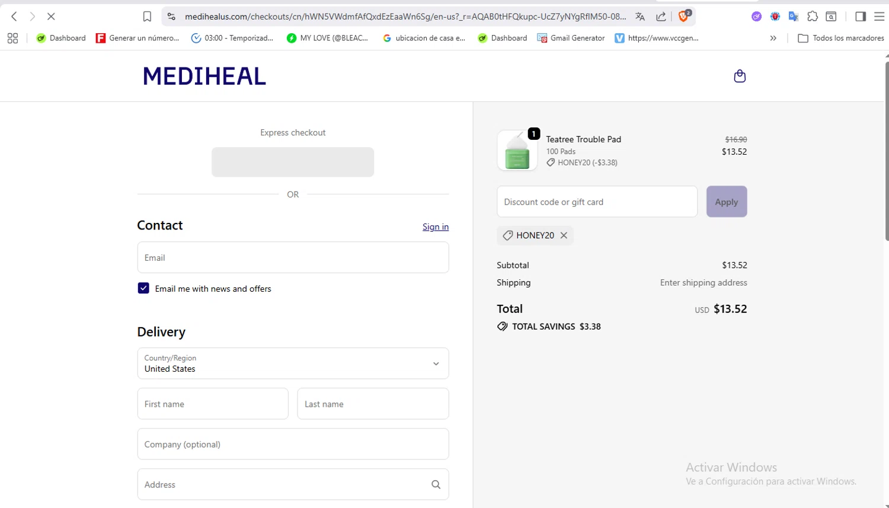The image size is (889, 508).
Task: Click the second Dashboard bookmark
Action: click(503, 38)
